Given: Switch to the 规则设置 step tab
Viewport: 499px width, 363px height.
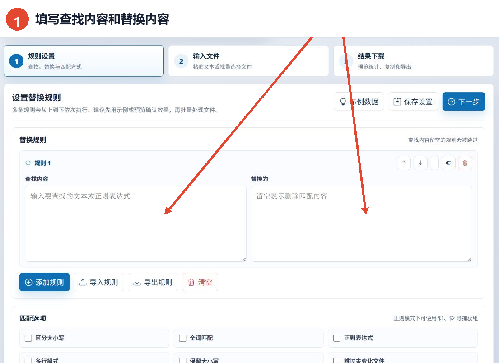Looking at the screenshot, I should 84,61.
